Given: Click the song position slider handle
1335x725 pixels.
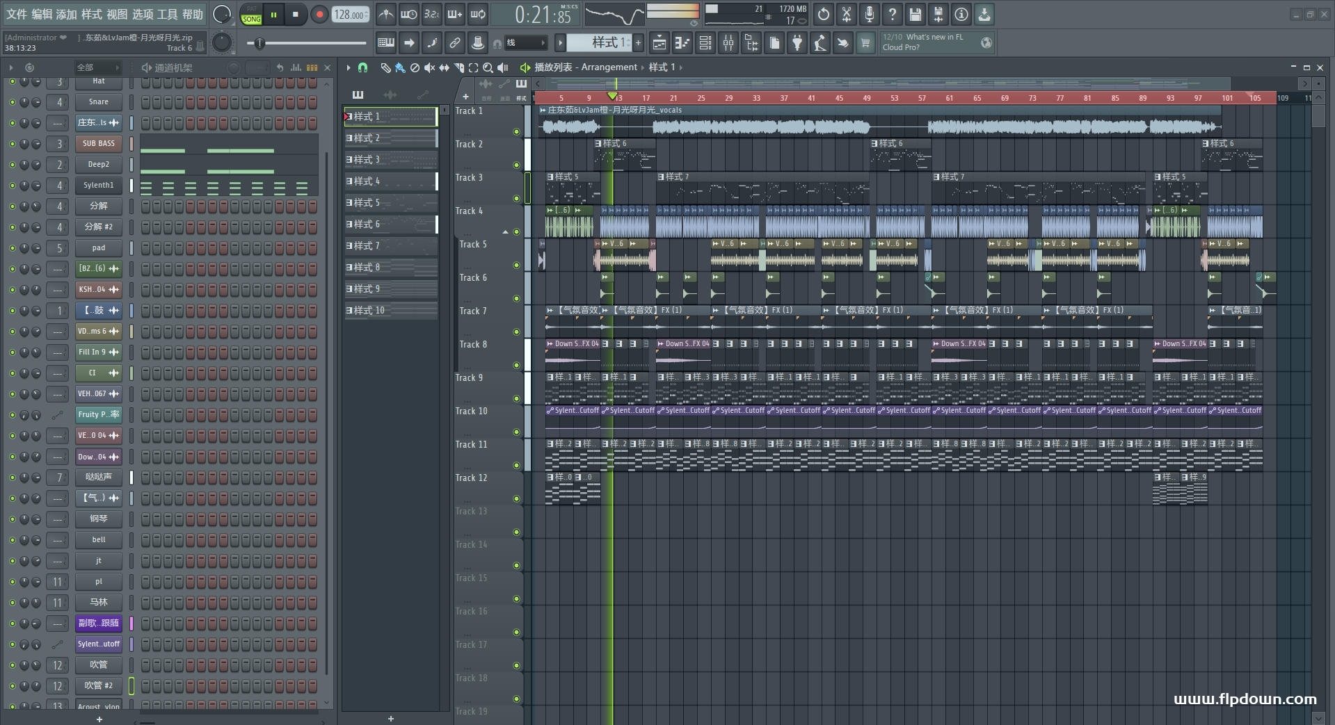Looking at the screenshot, I should (259, 43).
